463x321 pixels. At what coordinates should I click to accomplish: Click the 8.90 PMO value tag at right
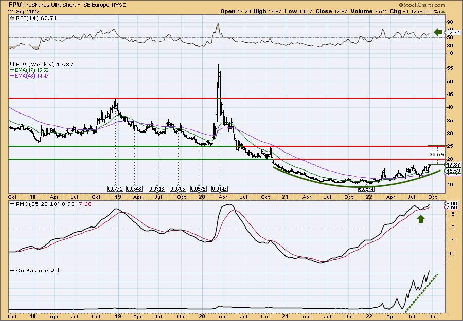(452, 204)
